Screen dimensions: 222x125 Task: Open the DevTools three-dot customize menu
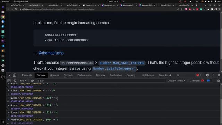click(213, 75)
